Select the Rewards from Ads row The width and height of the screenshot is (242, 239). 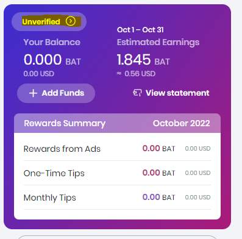pyautogui.click(x=117, y=149)
